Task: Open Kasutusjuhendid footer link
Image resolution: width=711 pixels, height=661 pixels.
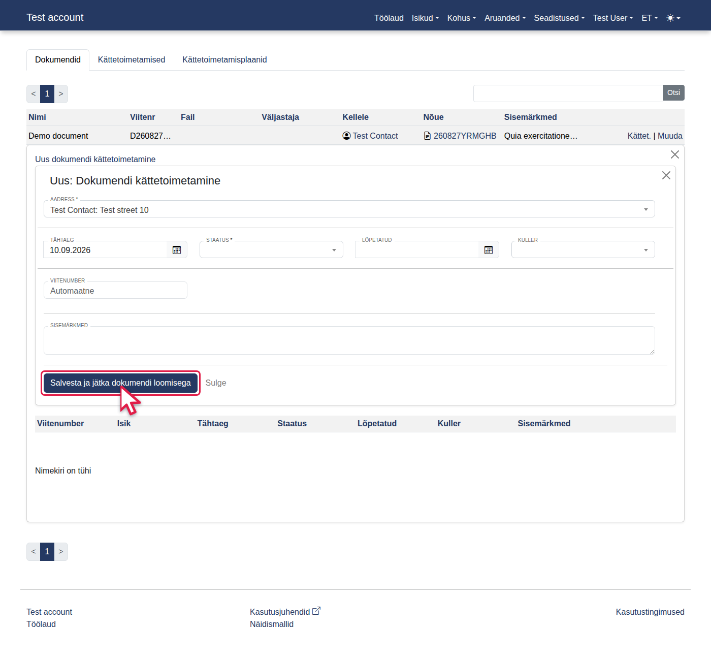Action: pos(280,612)
